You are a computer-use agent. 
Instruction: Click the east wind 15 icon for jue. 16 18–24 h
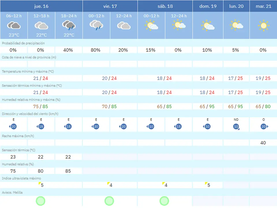(x=68, y=127)
